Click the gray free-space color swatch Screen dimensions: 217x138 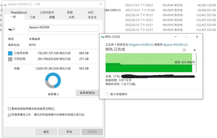point(10,59)
